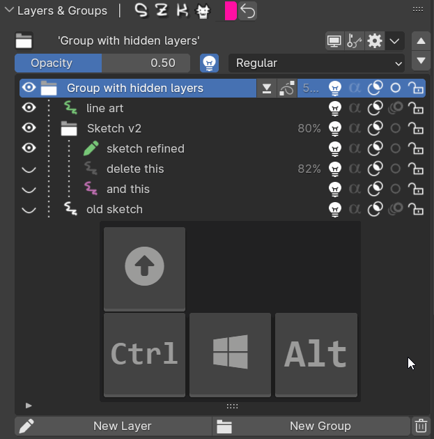Select the 'delete this' layer
This screenshot has width=434, height=439.
click(x=135, y=169)
